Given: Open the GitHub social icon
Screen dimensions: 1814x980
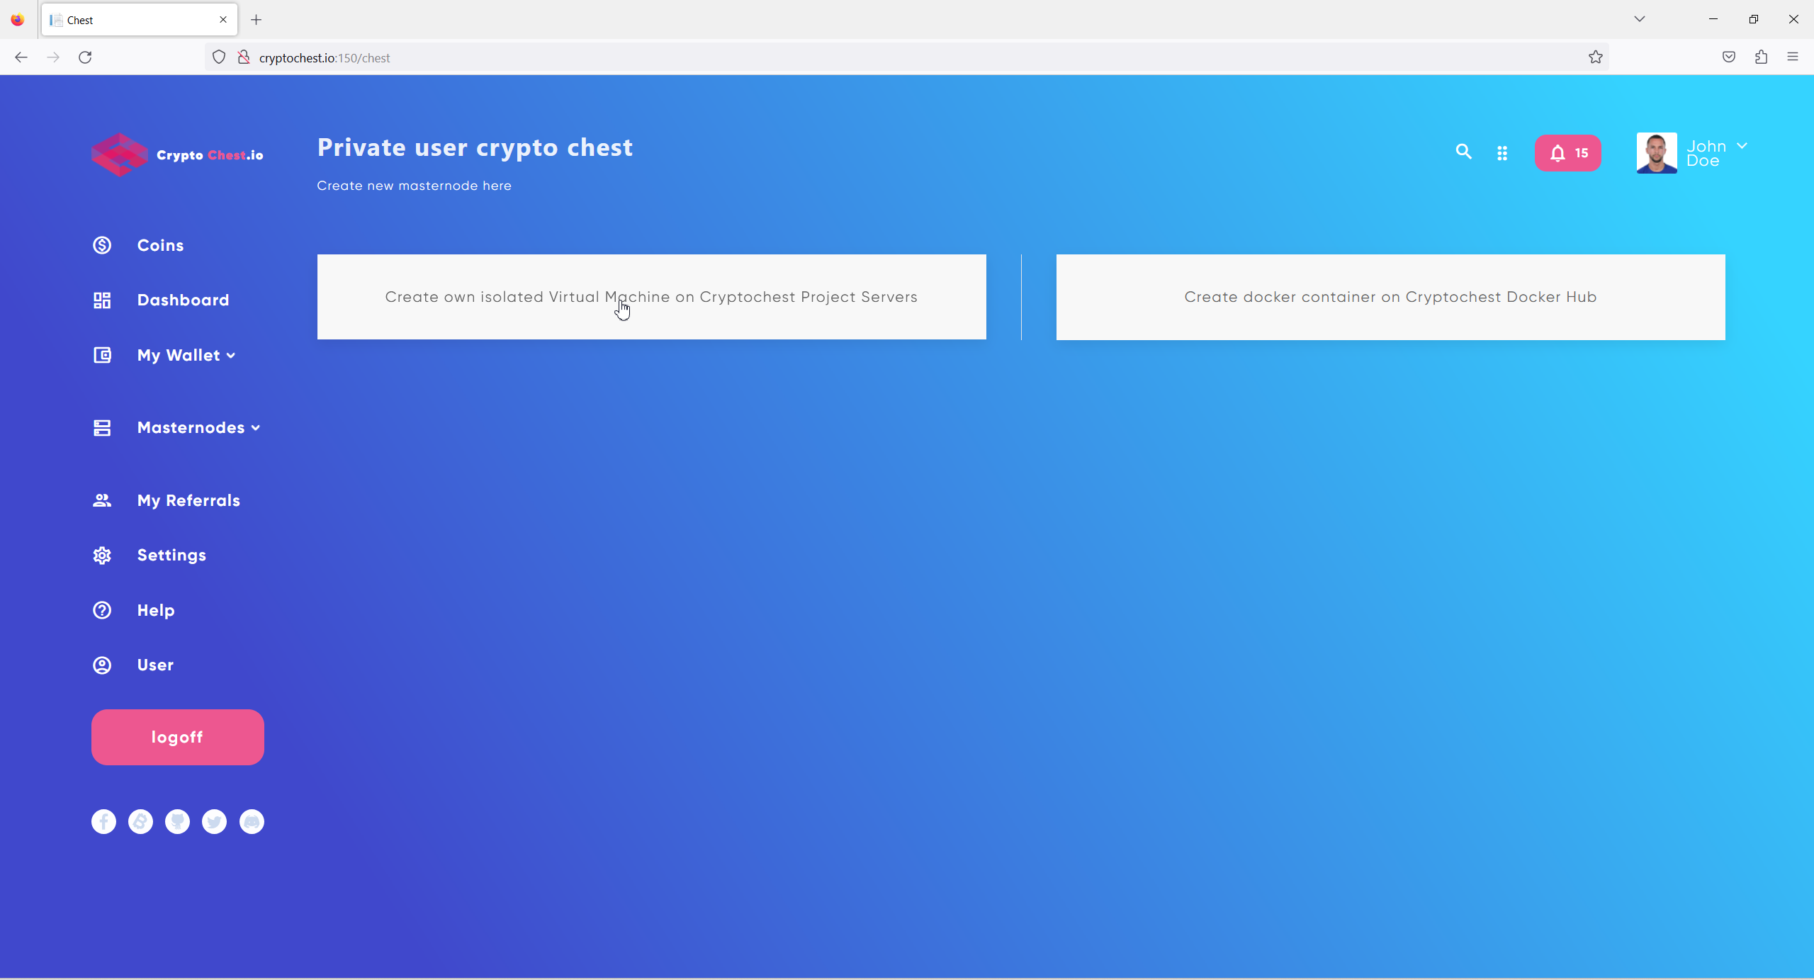Looking at the screenshot, I should pyautogui.click(x=177, y=821).
